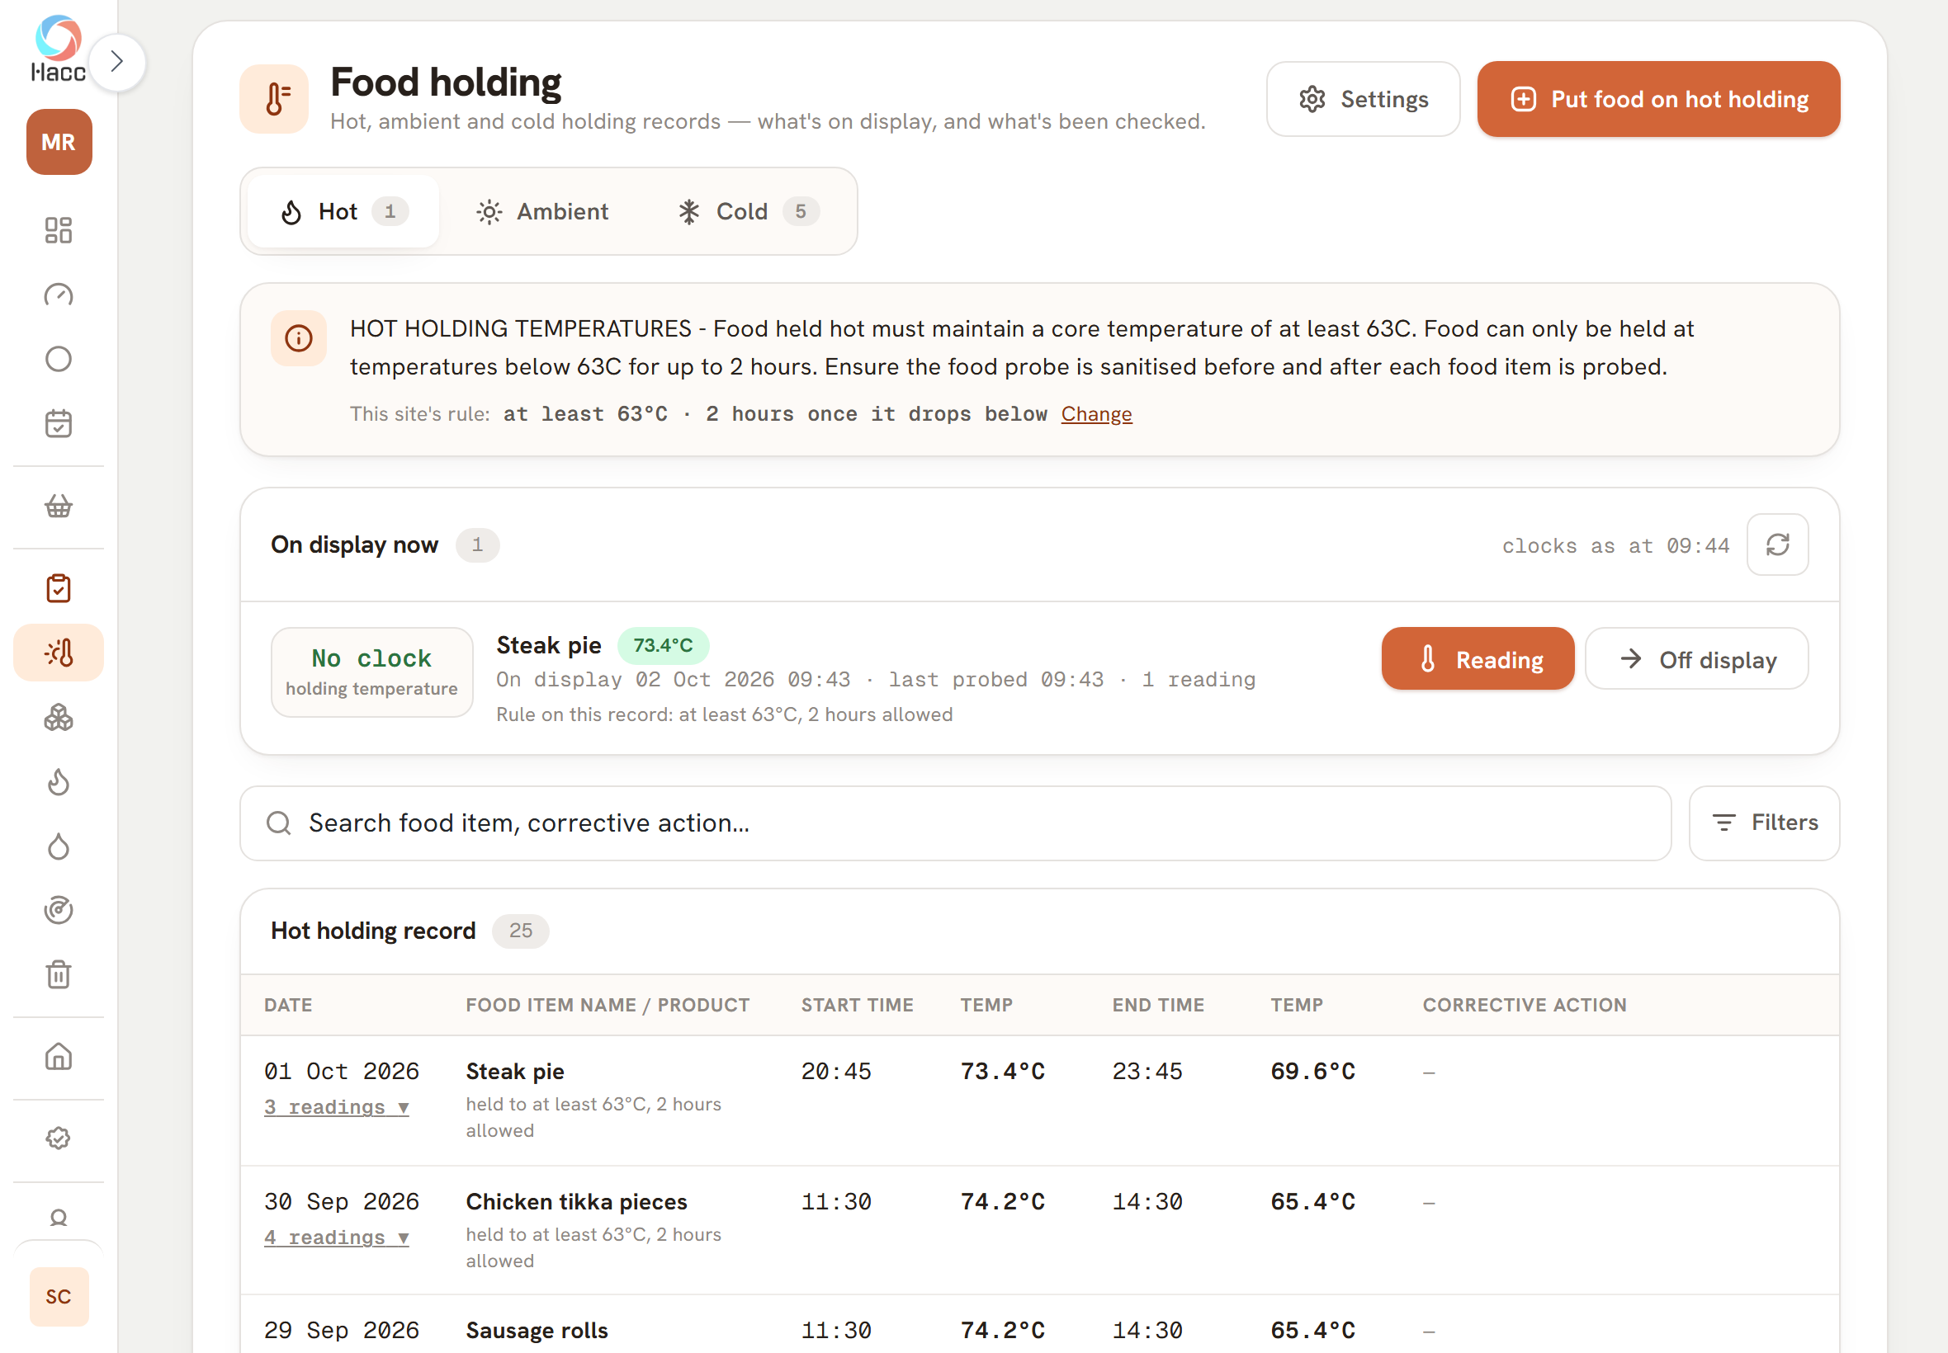This screenshot has height=1353, width=1948.
Task: Click the Change link for site rule
Action: [x=1095, y=413]
